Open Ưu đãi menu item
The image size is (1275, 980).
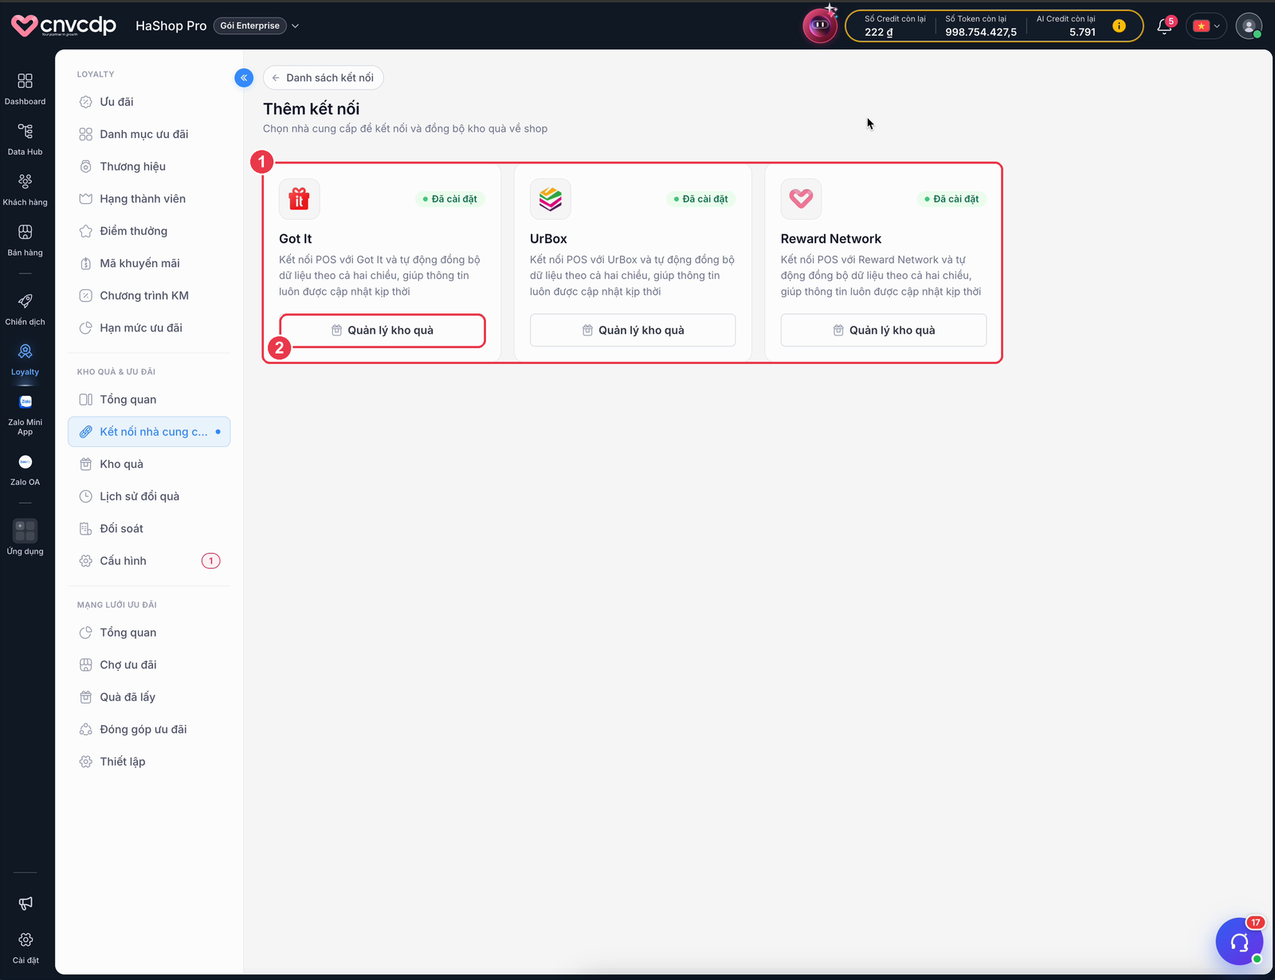pyautogui.click(x=149, y=102)
